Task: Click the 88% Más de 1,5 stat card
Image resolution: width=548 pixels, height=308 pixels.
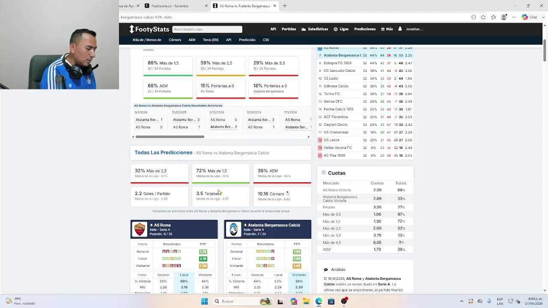Action: [168, 65]
